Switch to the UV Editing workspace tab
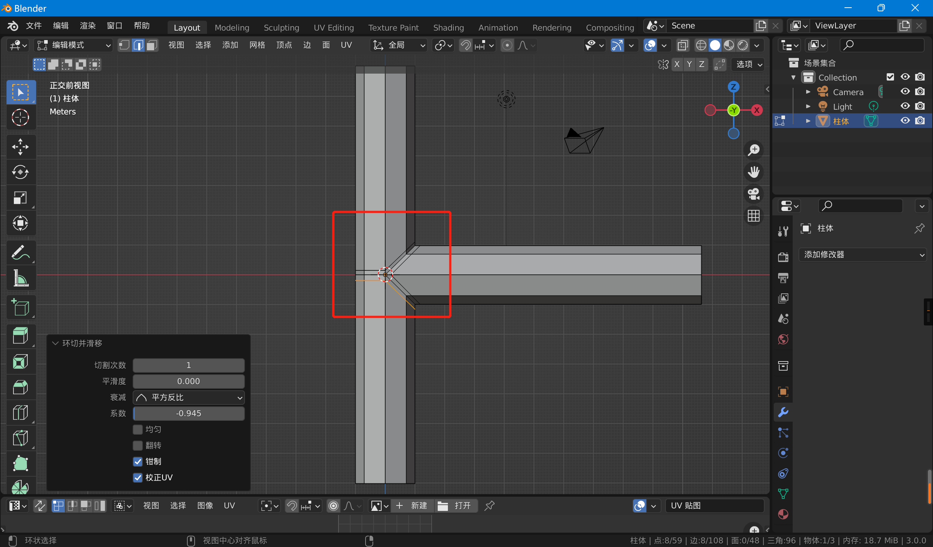This screenshot has width=933, height=547. click(x=333, y=27)
